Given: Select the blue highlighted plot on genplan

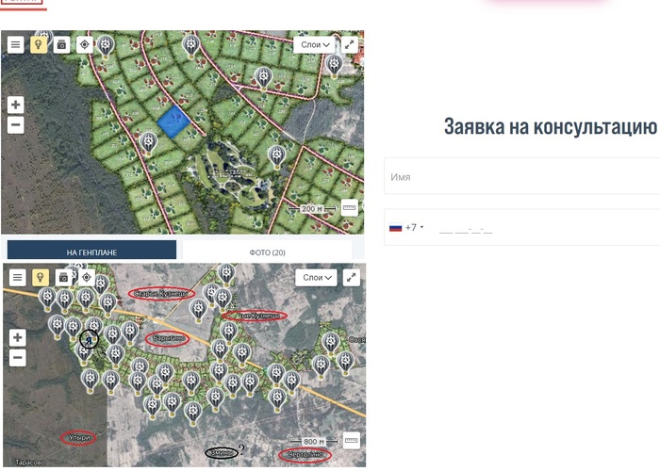Looking at the screenshot, I should click(x=173, y=122).
